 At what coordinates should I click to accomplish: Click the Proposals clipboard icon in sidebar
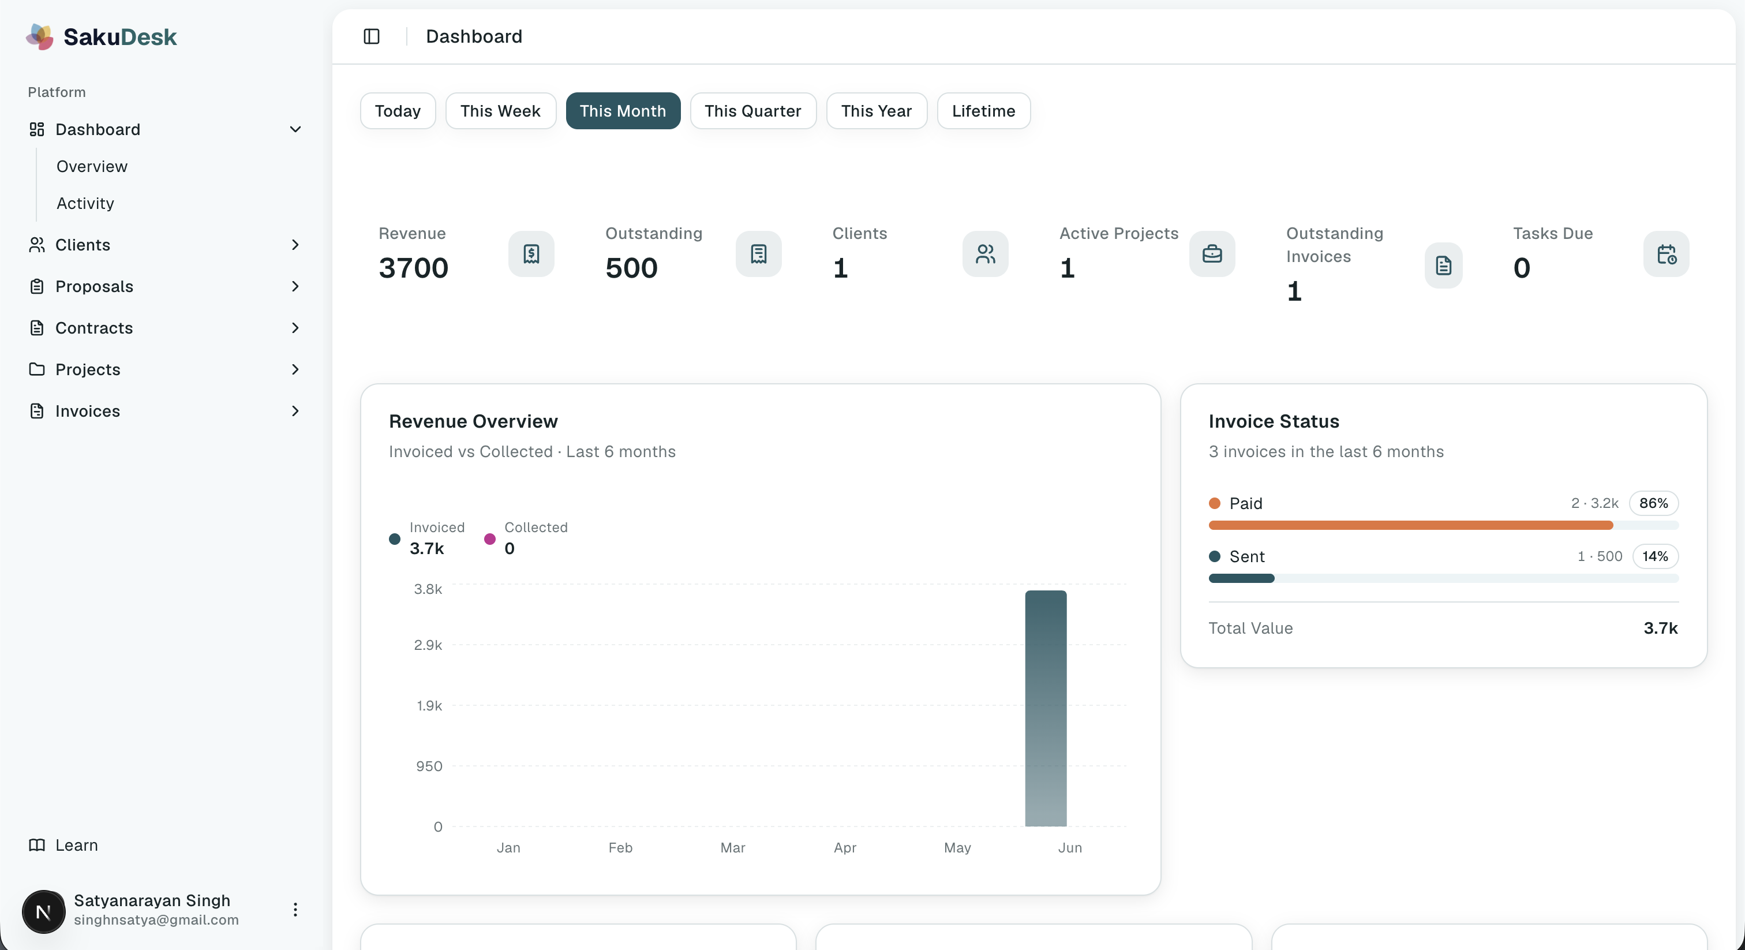click(x=36, y=287)
